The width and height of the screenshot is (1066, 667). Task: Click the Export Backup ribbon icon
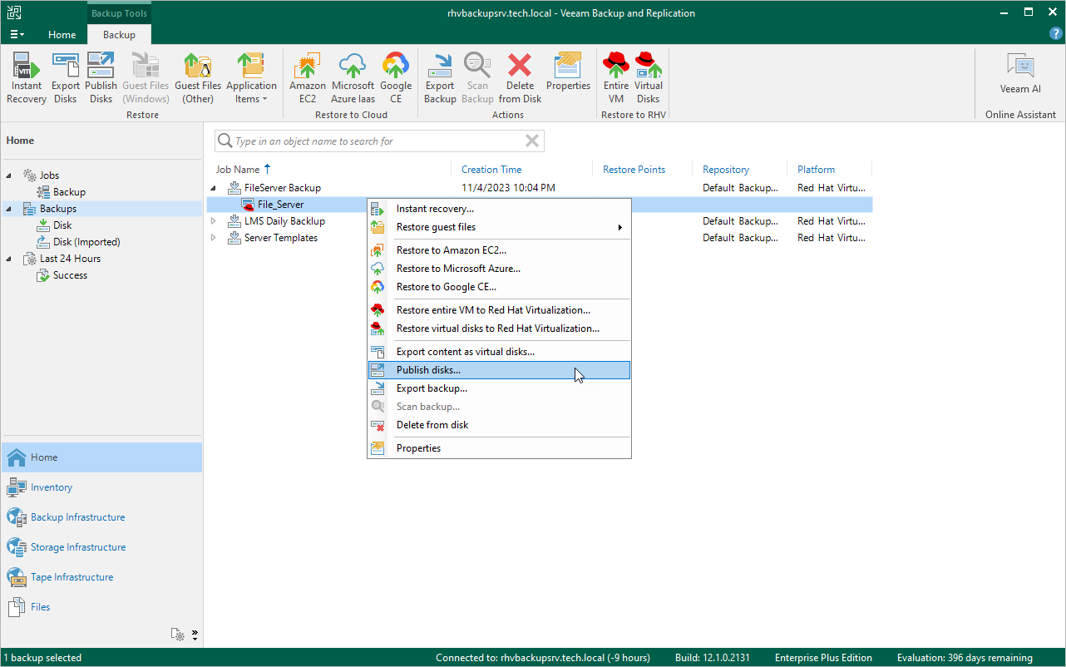coord(440,77)
